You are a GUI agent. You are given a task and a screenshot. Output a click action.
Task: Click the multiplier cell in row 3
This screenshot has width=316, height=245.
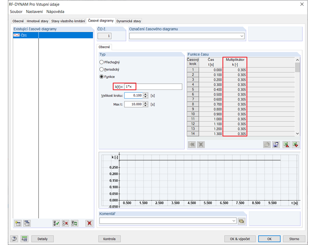click(x=235, y=79)
